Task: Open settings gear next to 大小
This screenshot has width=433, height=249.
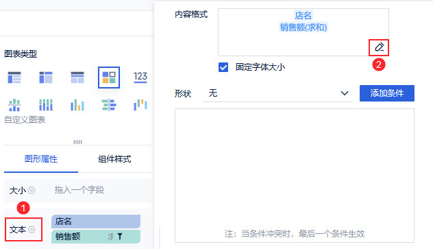Action: 32,191
